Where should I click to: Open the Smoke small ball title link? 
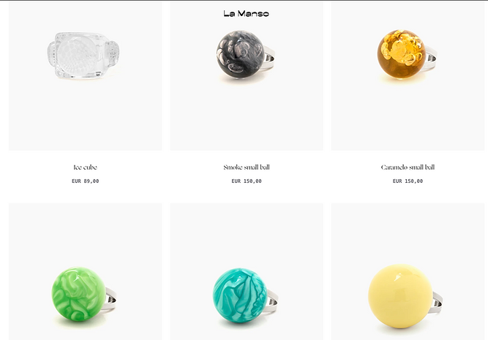point(247,167)
